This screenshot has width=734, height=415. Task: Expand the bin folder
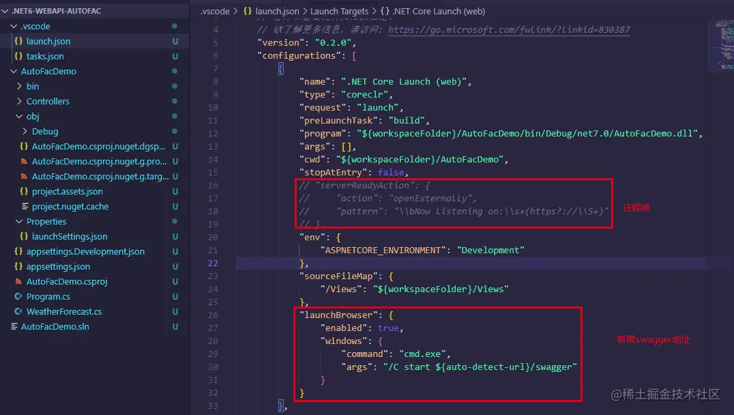19,86
